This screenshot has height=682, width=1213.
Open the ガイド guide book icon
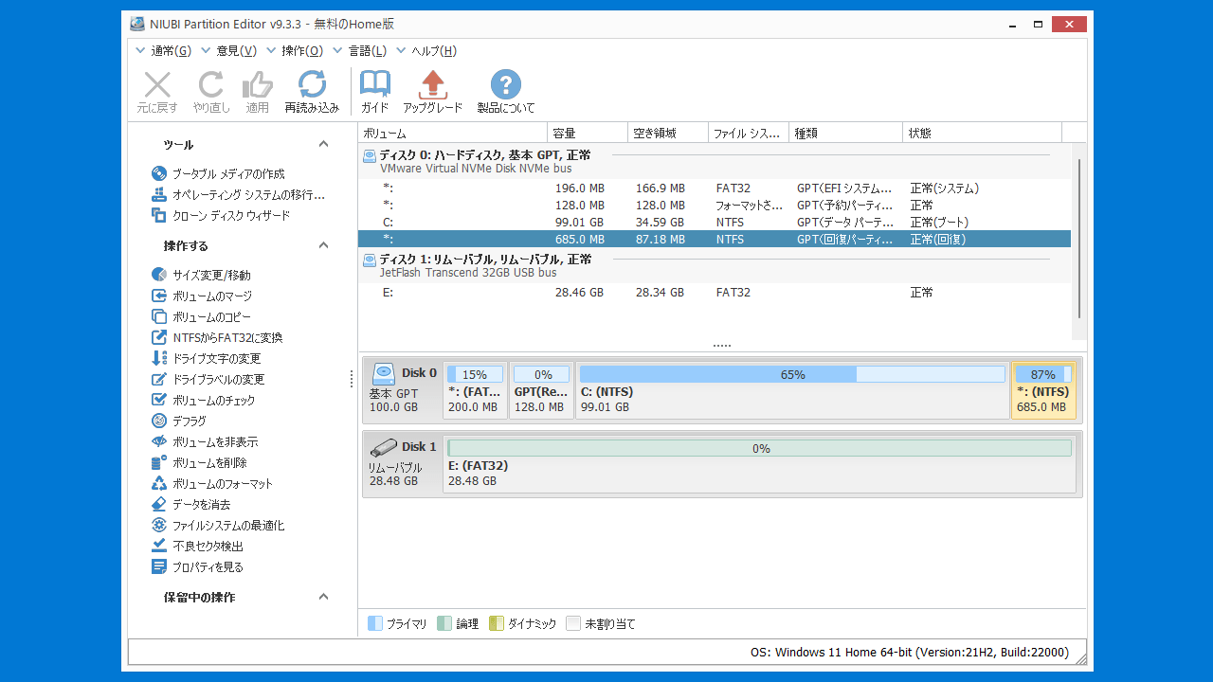click(x=375, y=84)
